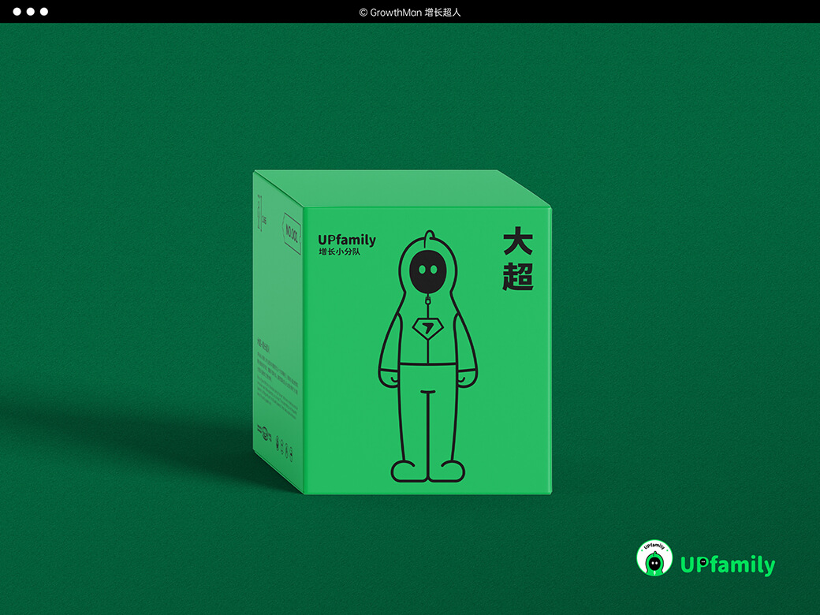Screen dimensions: 820x615
Task: Click the first white dot in title bar
Action: [17, 12]
